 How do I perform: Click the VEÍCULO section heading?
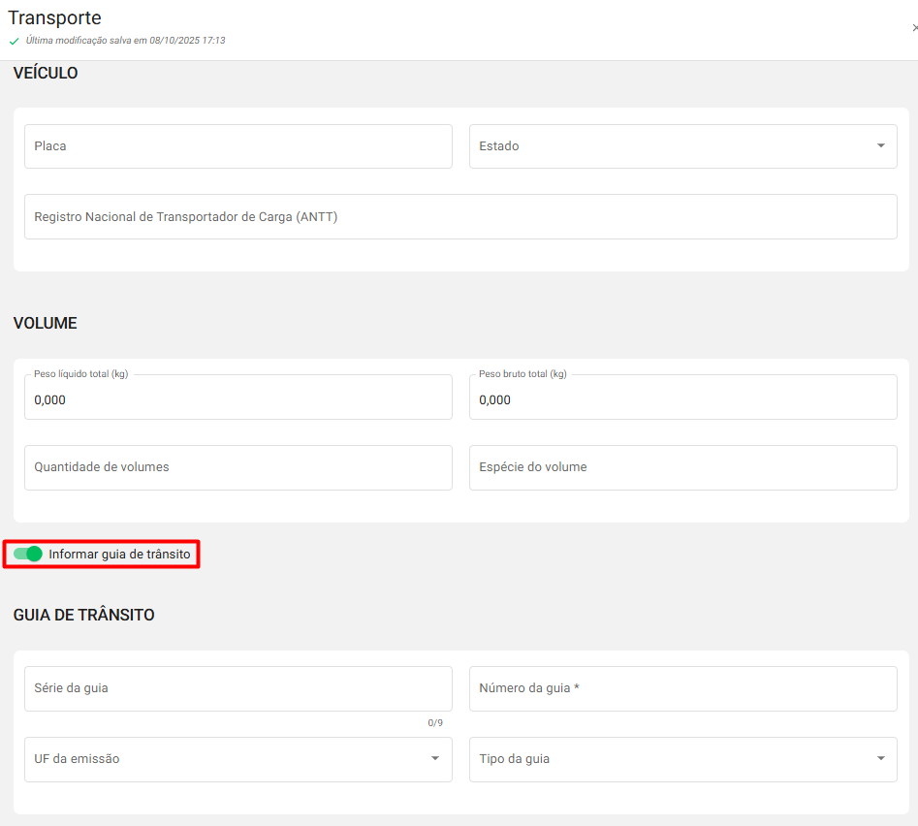point(46,74)
